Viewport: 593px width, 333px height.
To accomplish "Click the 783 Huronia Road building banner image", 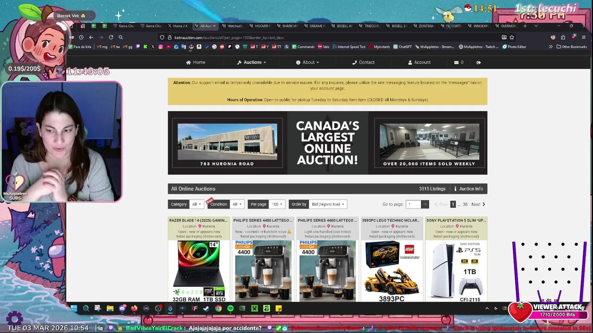I will pyautogui.click(x=227, y=143).
